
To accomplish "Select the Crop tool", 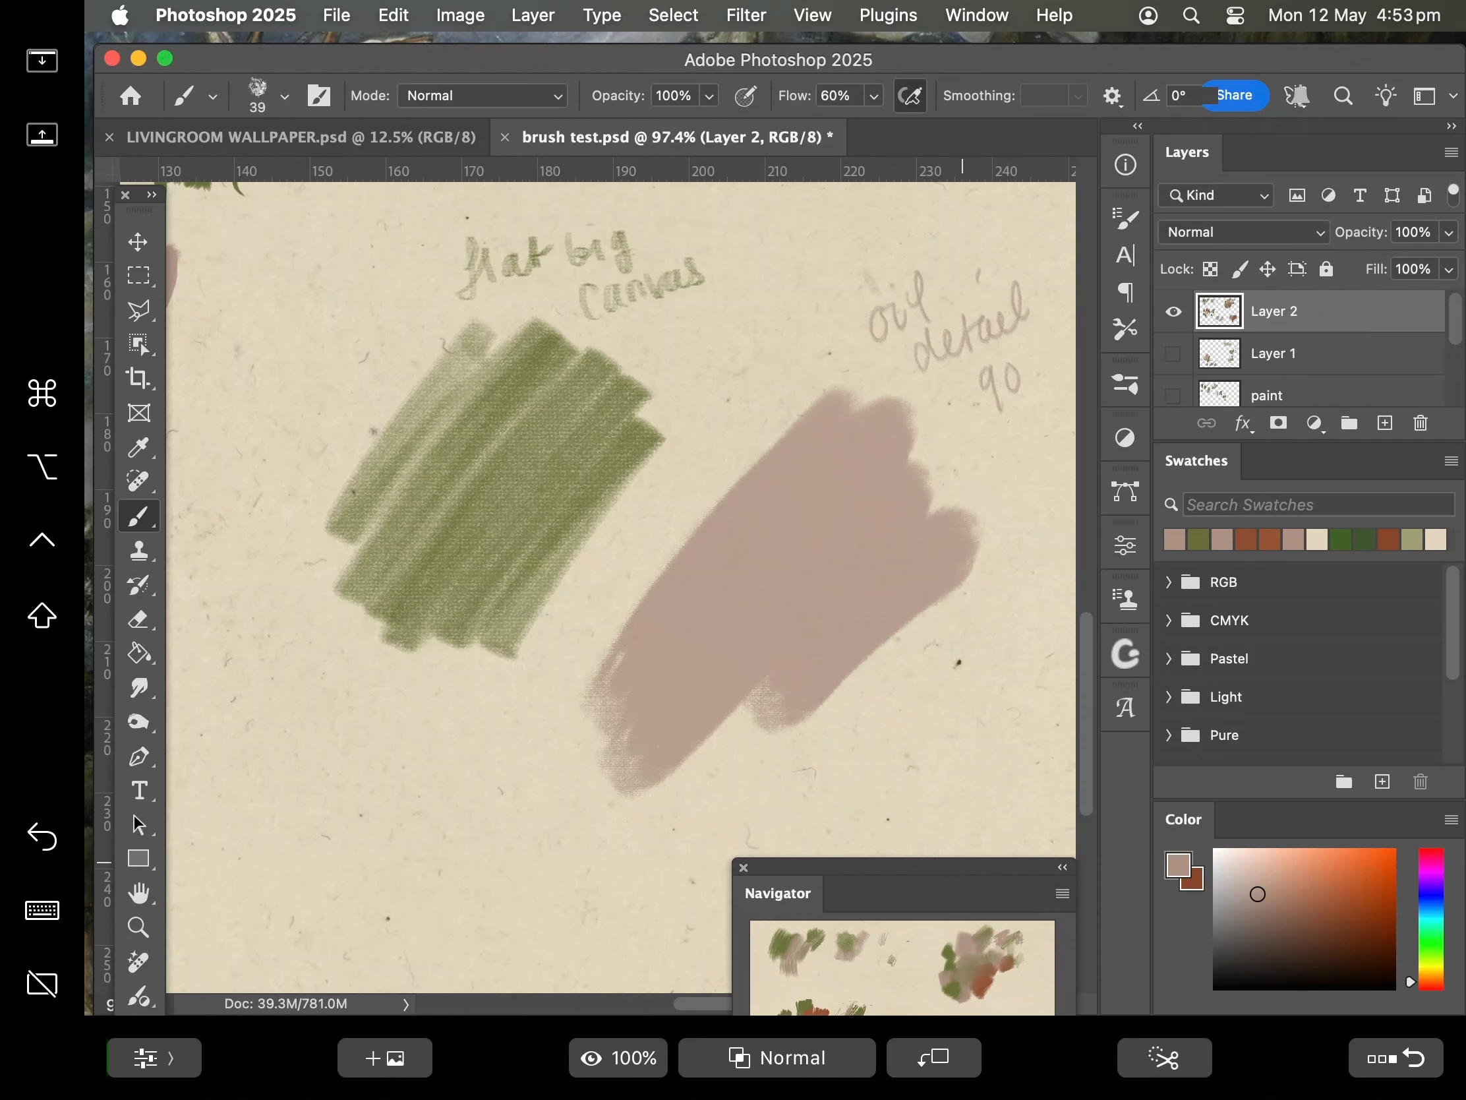I will tap(138, 378).
